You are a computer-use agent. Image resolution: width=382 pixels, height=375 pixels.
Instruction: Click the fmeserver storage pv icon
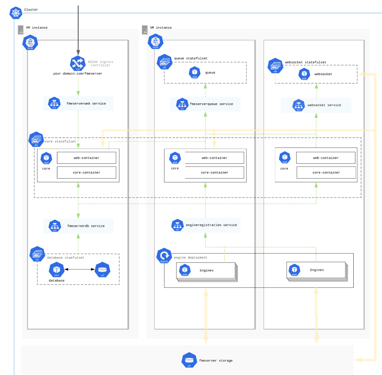coord(189,360)
